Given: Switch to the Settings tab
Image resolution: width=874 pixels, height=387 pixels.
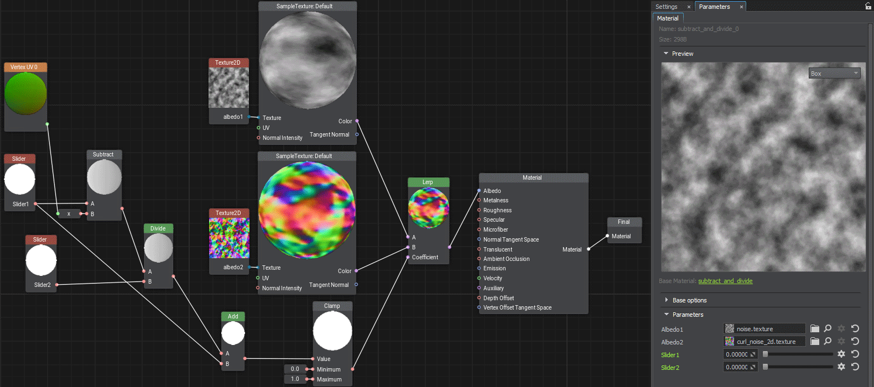Looking at the screenshot, I should point(667,7).
